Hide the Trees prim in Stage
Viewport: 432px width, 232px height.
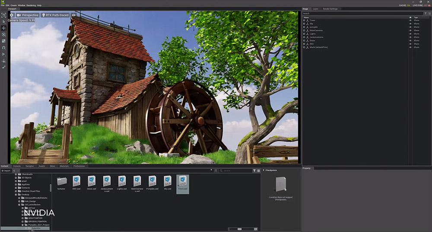tap(410, 20)
